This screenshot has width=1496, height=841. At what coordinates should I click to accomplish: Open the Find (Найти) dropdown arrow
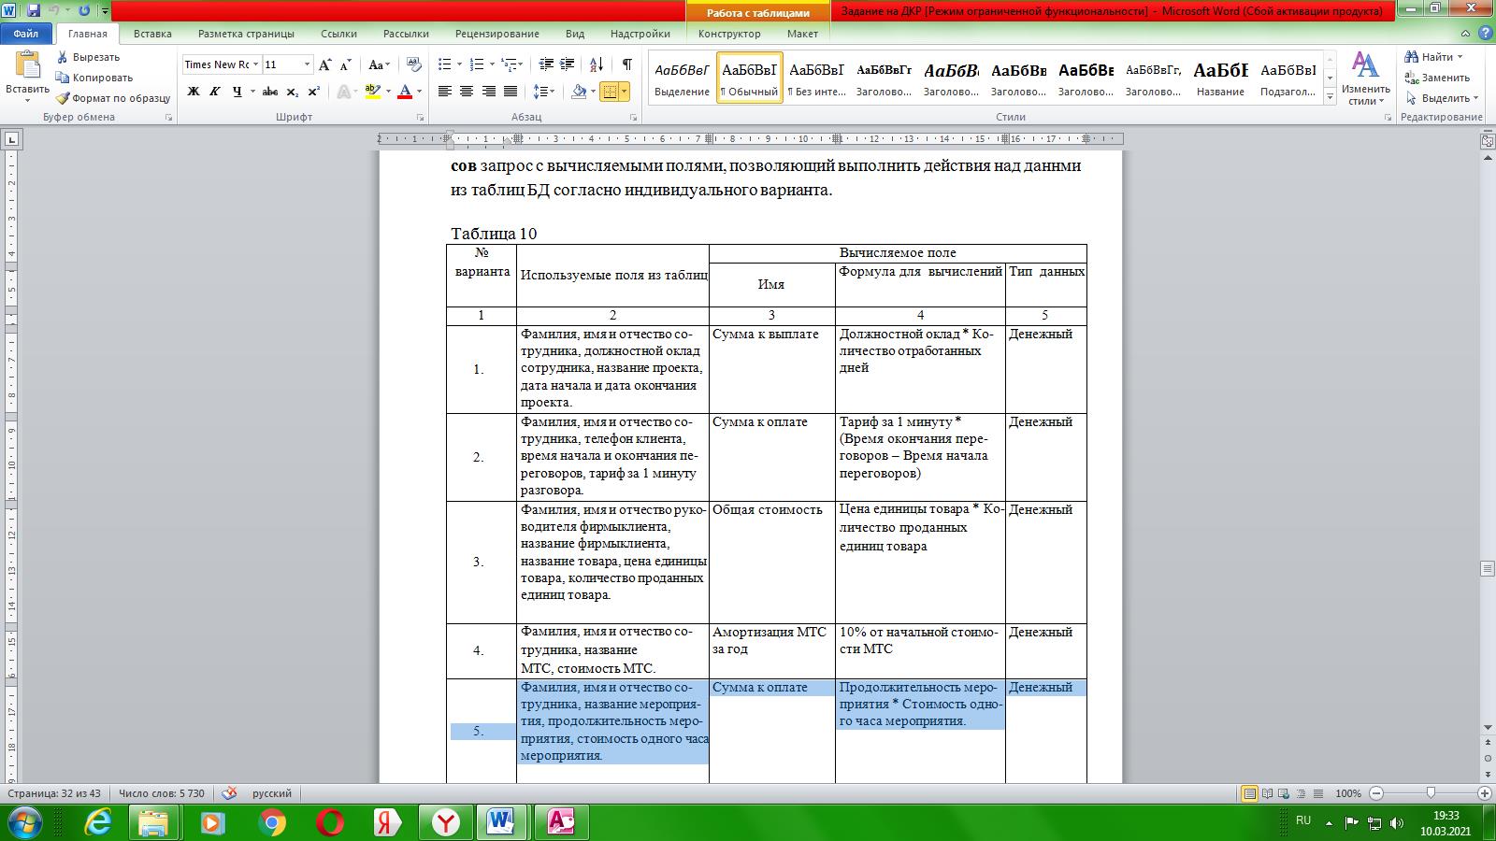1460,57
